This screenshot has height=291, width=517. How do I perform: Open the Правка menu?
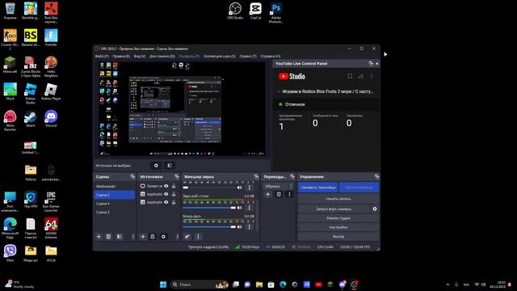click(121, 56)
